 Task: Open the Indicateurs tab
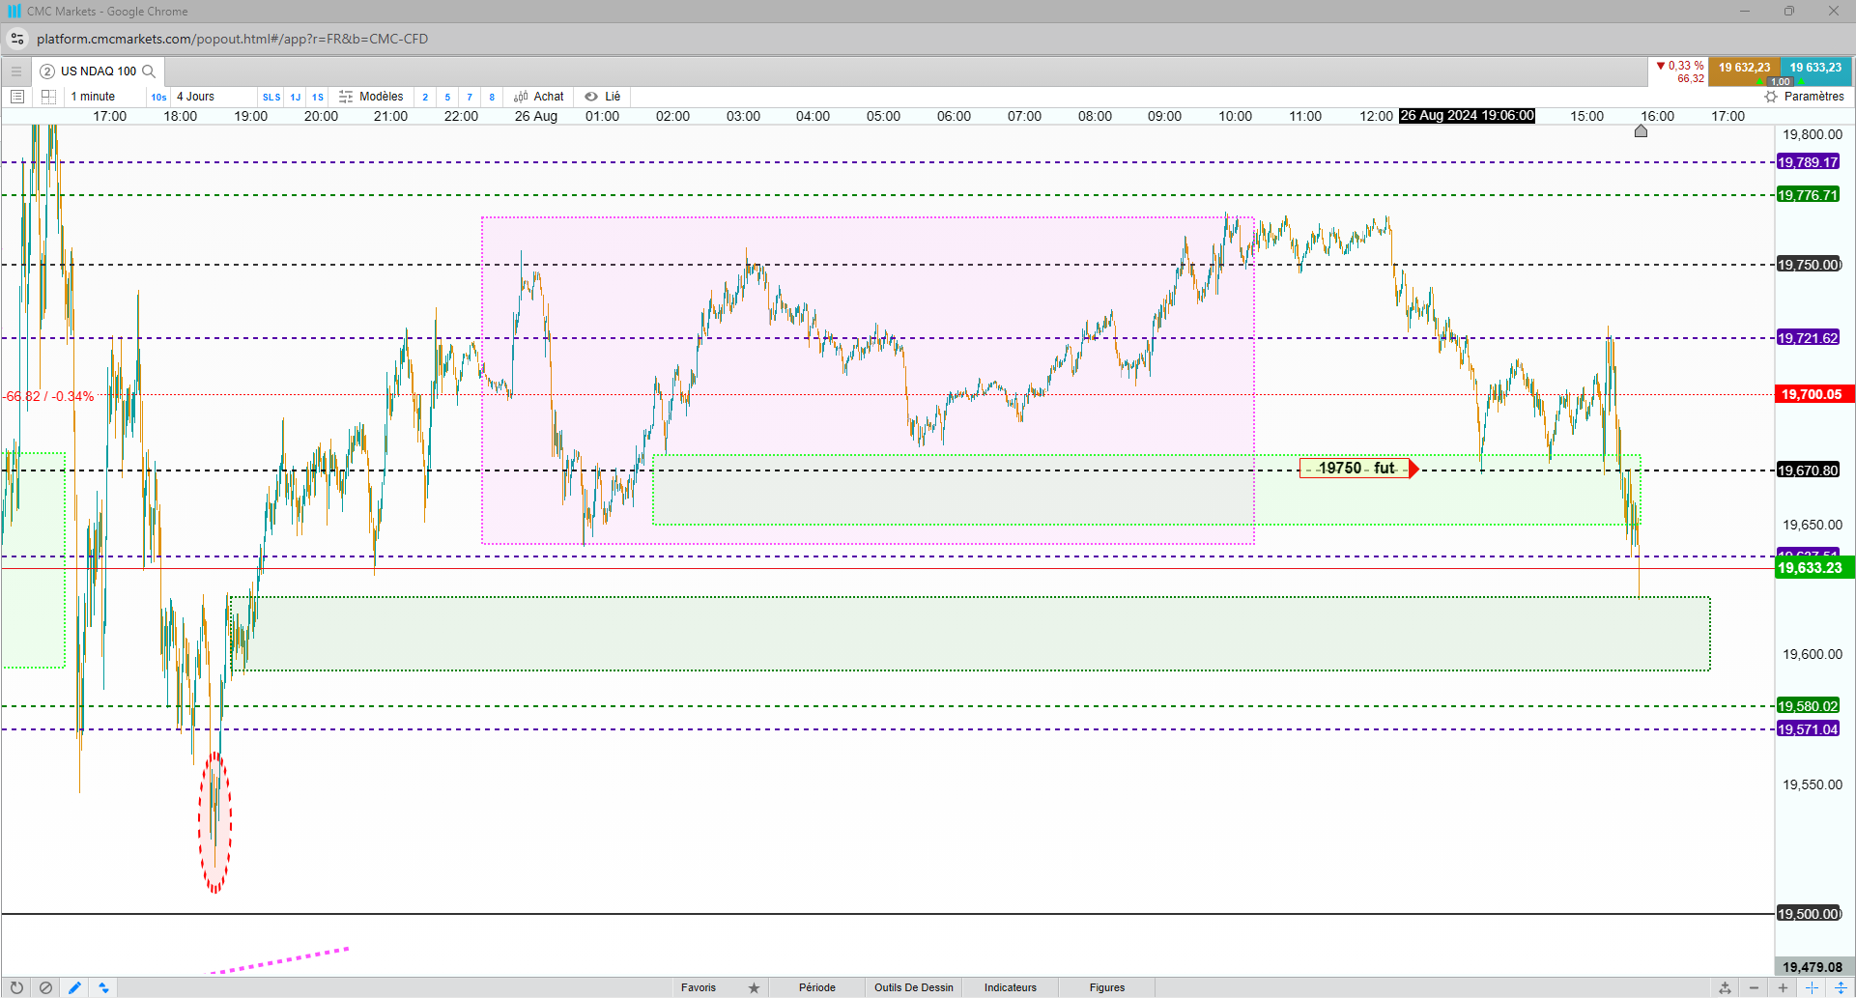(x=1011, y=987)
